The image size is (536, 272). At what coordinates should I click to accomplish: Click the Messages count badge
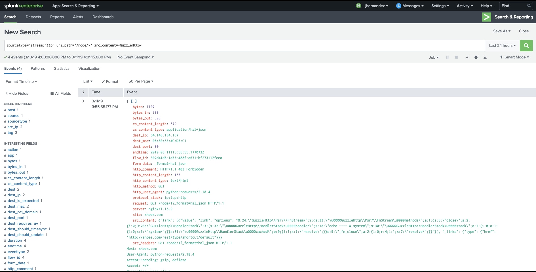pos(398,6)
